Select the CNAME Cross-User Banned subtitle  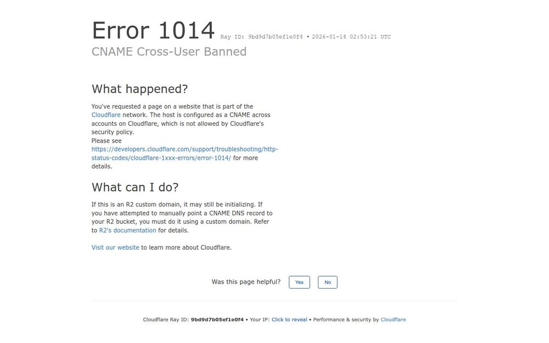point(169,52)
